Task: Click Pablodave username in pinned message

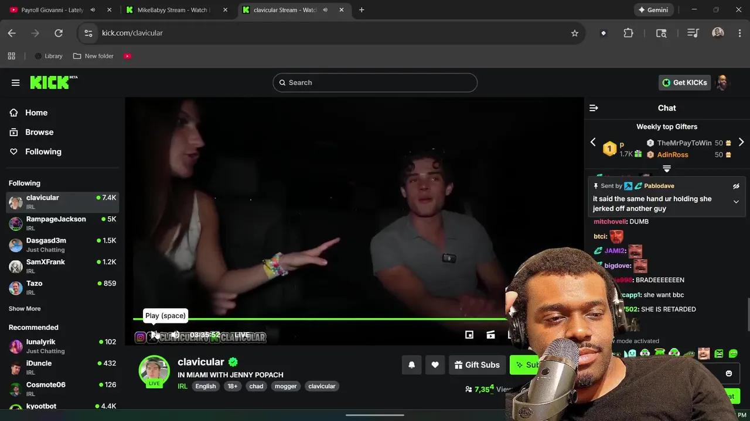Action: tap(659, 186)
